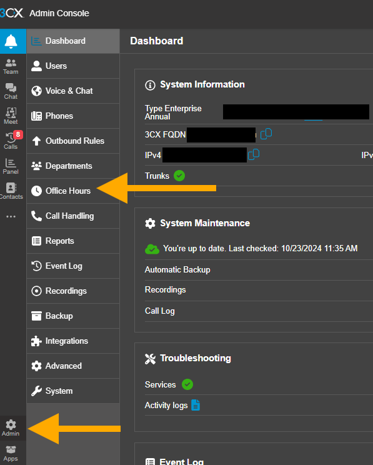
Task: Open Phones in the admin menu
Action: click(73, 116)
